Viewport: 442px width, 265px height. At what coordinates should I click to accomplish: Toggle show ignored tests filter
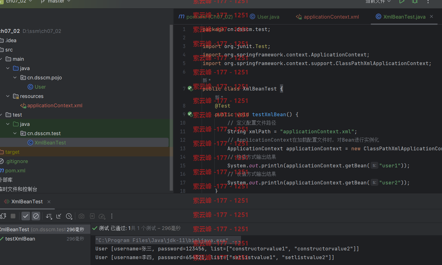click(x=36, y=216)
